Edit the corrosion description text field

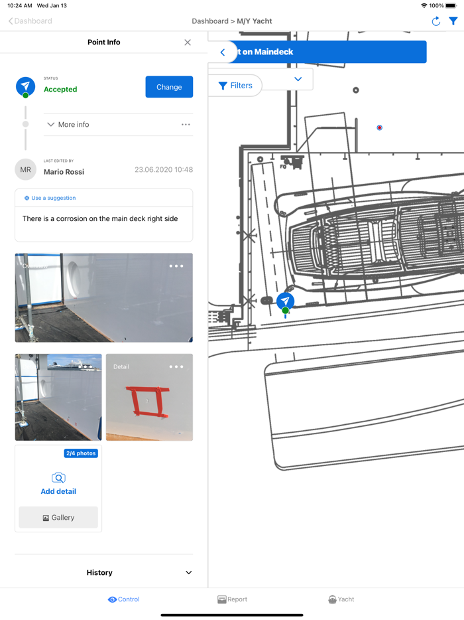pyautogui.click(x=104, y=224)
